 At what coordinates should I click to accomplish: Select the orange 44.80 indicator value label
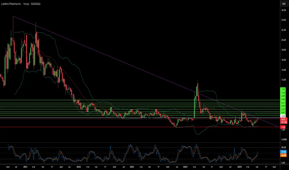pyautogui.click(x=283, y=155)
